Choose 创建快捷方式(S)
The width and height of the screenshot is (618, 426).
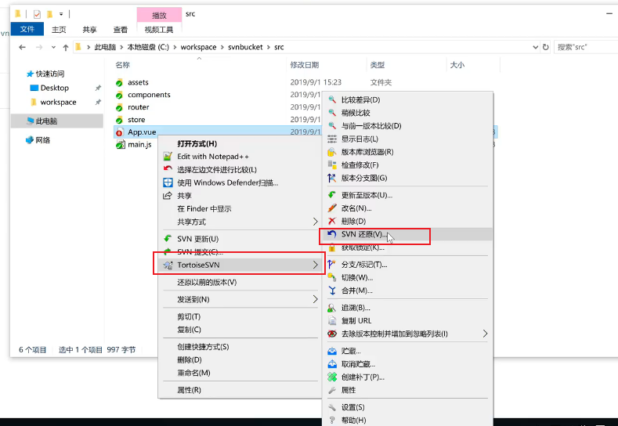click(x=203, y=347)
